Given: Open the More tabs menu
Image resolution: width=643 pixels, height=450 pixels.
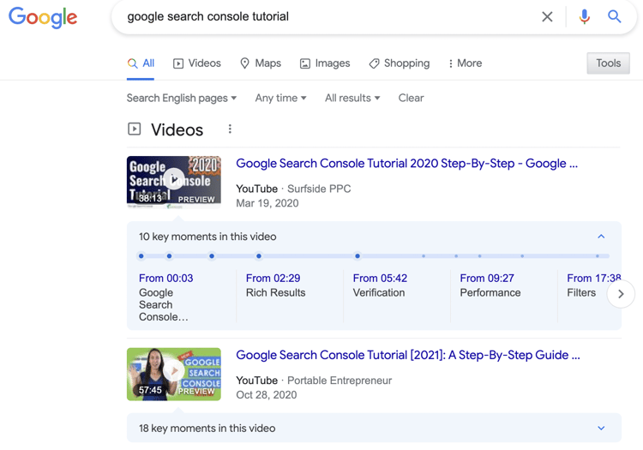Looking at the screenshot, I should coord(465,63).
